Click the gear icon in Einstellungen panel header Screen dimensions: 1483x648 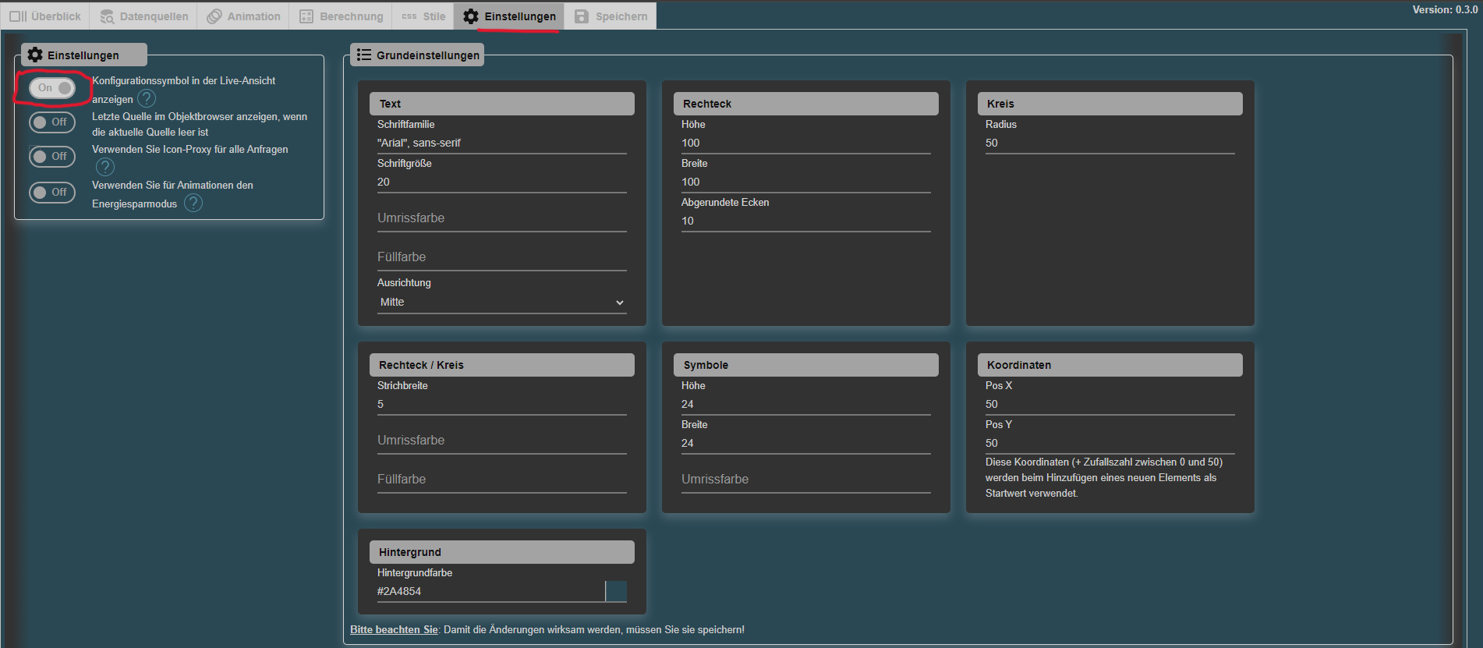35,55
